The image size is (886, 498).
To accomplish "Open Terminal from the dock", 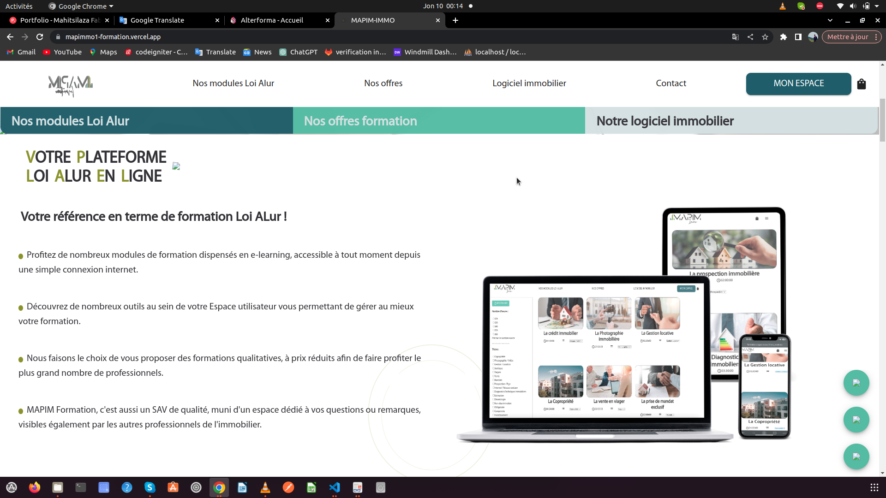I will coord(81,487).
